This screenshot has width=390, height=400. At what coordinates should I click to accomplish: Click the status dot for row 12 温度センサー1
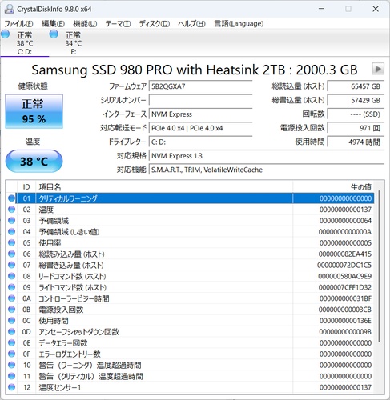[x=11, y=387]
